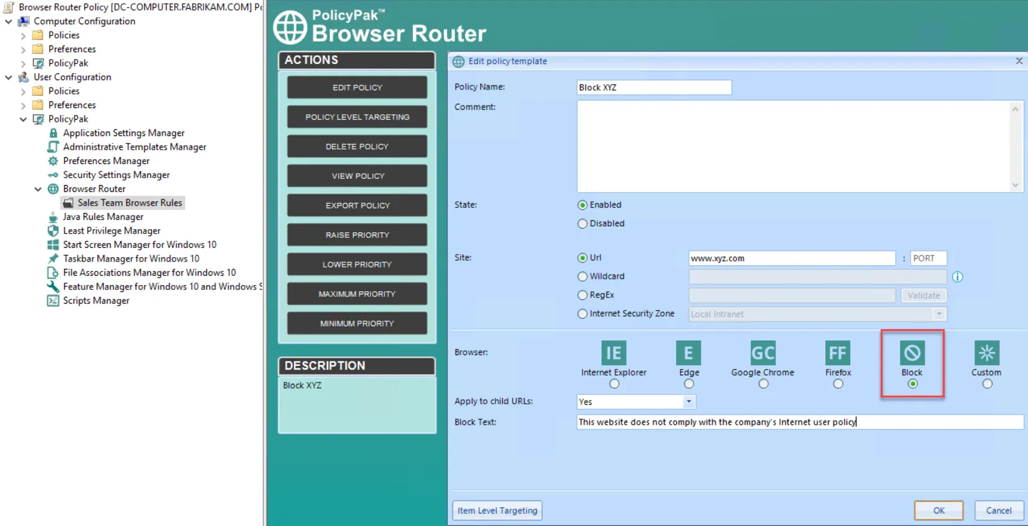Viewport: 1028px width, 526px height.
Task: Open the Apply to child URLs dropdown
Action: pyautogui.click(x=689, y=402)
